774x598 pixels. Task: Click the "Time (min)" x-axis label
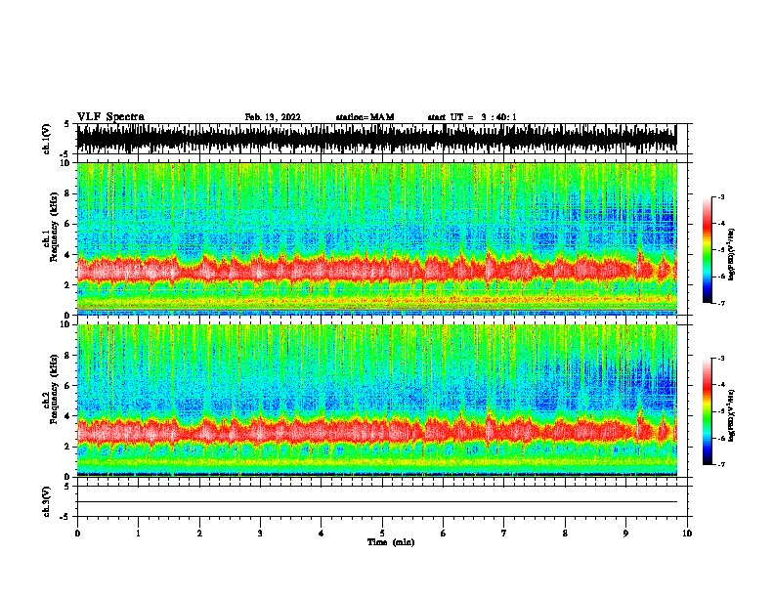391,542
